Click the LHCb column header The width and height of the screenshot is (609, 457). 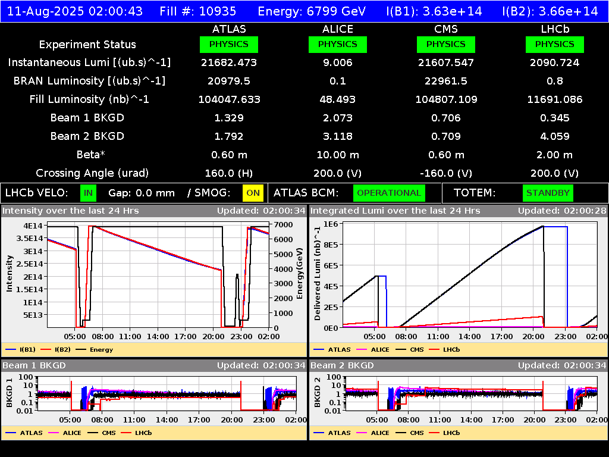(555, 29)
